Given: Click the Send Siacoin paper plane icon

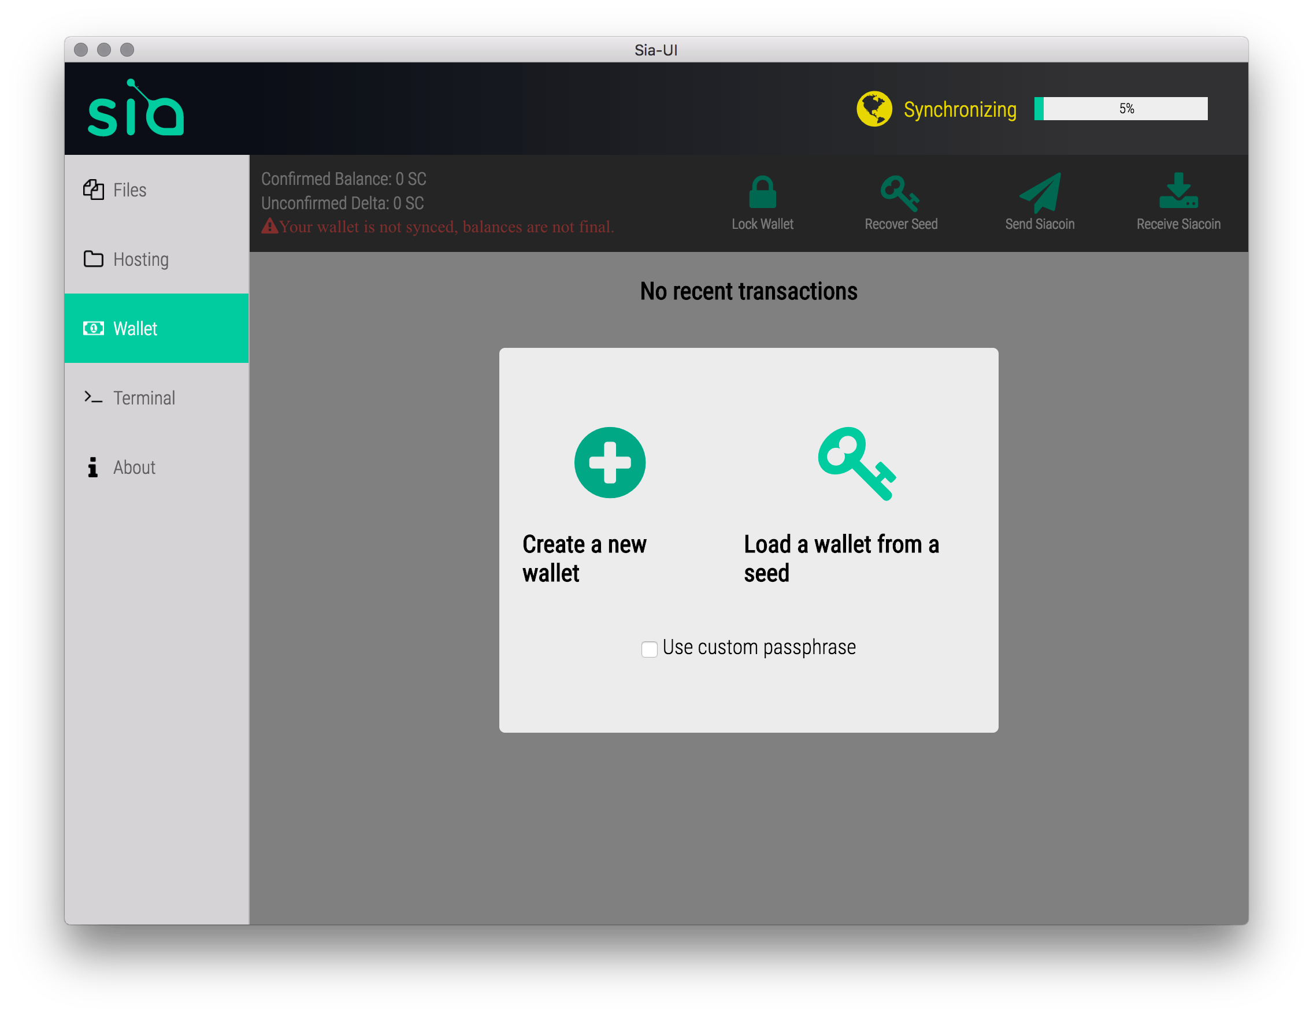Looking at the screenshot, I should pos(1040,192).
